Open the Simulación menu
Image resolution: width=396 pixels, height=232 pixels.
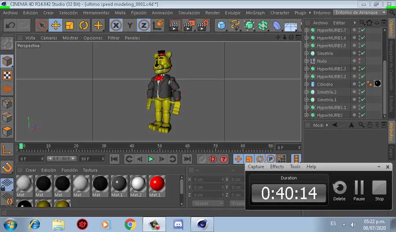tap(189, 13)
